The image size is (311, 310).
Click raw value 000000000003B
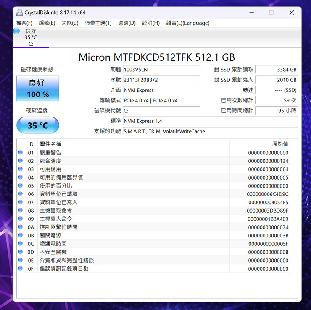pos(268,236)
